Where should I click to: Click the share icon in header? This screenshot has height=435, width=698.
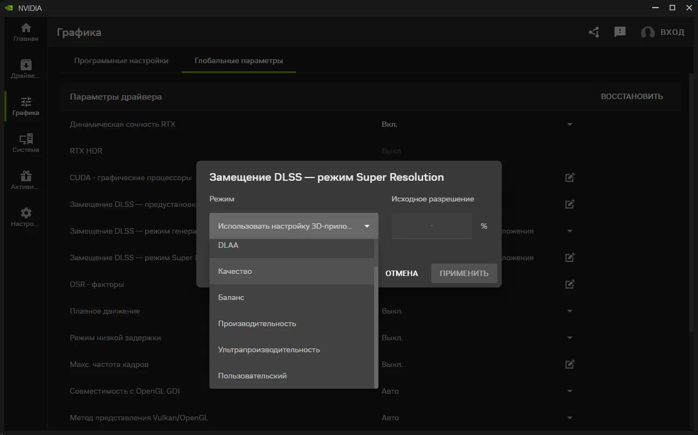594,32
